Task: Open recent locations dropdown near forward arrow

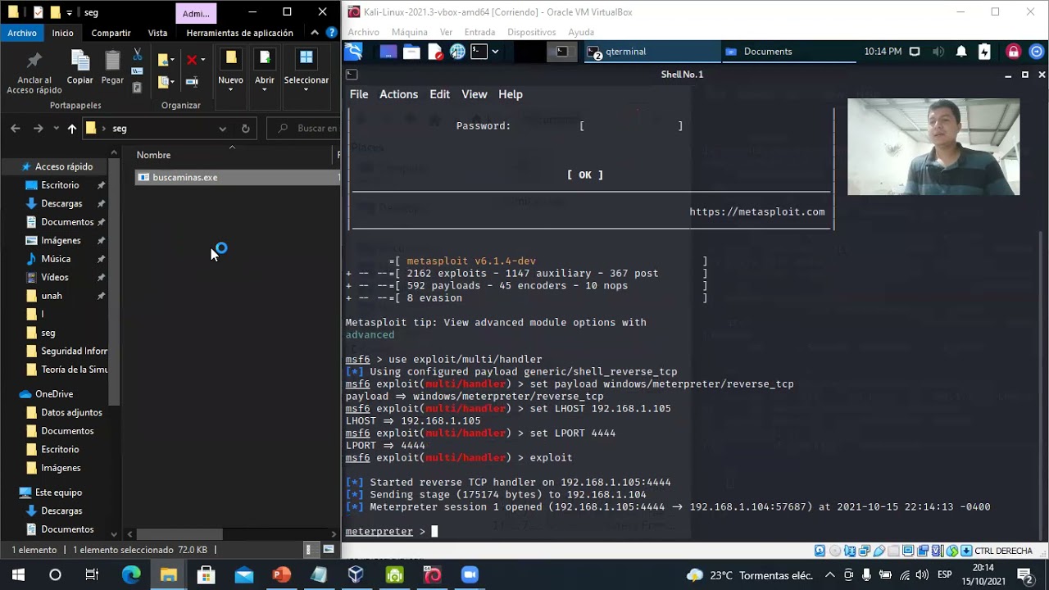Action: click(56, 129)
